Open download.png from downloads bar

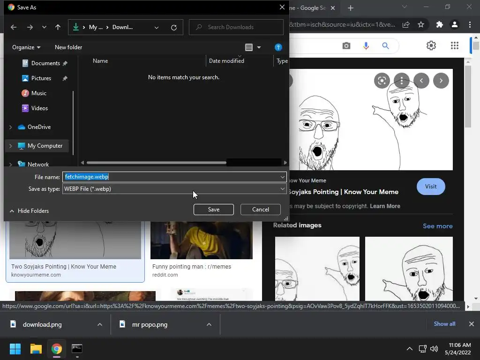pyautogui.click(x=42, y=324)
